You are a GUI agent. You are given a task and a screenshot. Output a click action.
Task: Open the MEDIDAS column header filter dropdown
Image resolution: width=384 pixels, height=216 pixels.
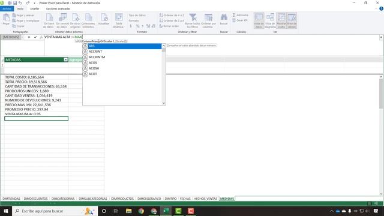(65, 60)
